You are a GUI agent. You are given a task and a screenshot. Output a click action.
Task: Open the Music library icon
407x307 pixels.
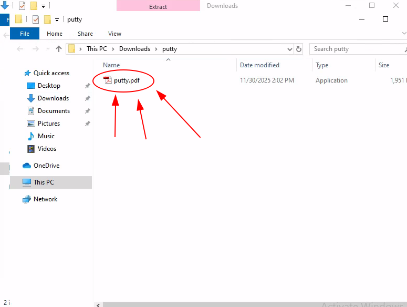coord(31,136)
